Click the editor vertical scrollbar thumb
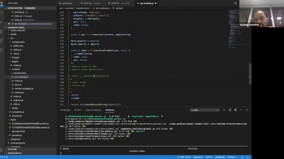Screen dimensions: 284x159 (250, 74)
